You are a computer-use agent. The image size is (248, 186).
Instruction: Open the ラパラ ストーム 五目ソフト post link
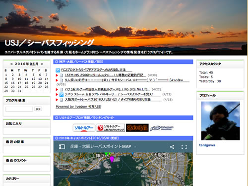pyautogui.click(x=109, y=94)
